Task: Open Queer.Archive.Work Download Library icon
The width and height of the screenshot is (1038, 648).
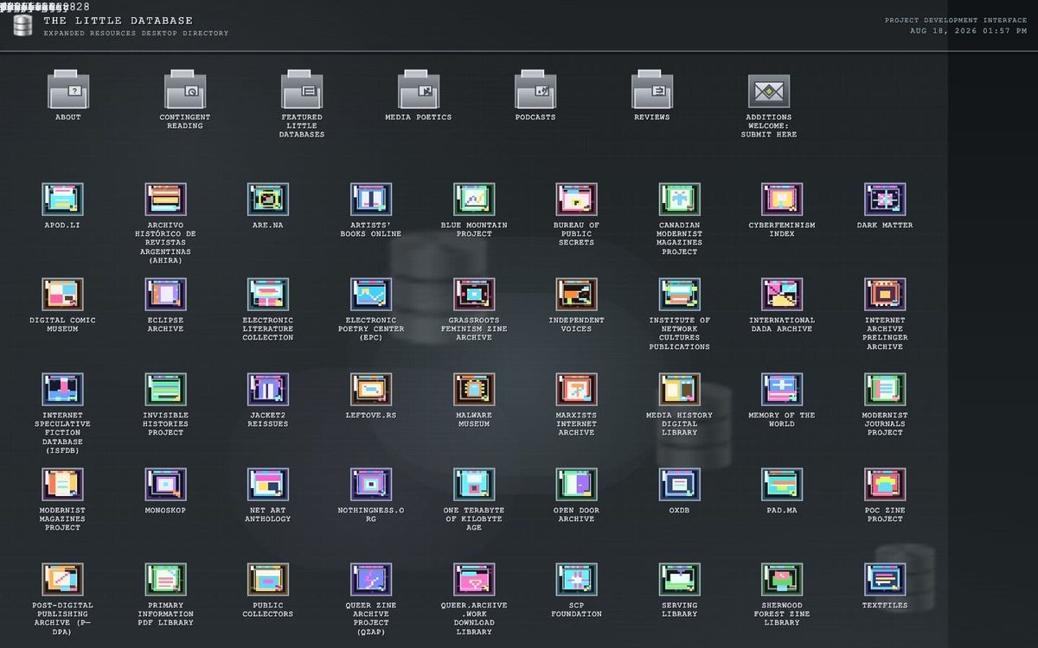Action: click(474, 579)
